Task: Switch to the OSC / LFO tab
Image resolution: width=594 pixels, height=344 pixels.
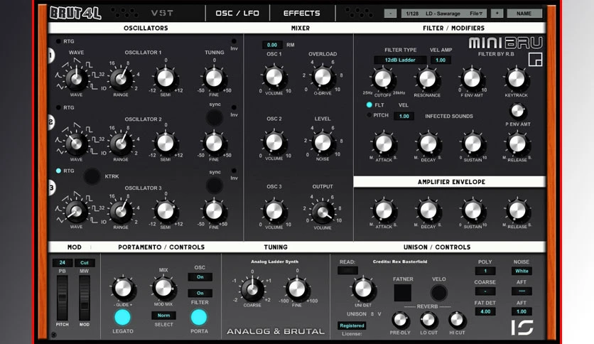Action: click(x=237, y=14)
